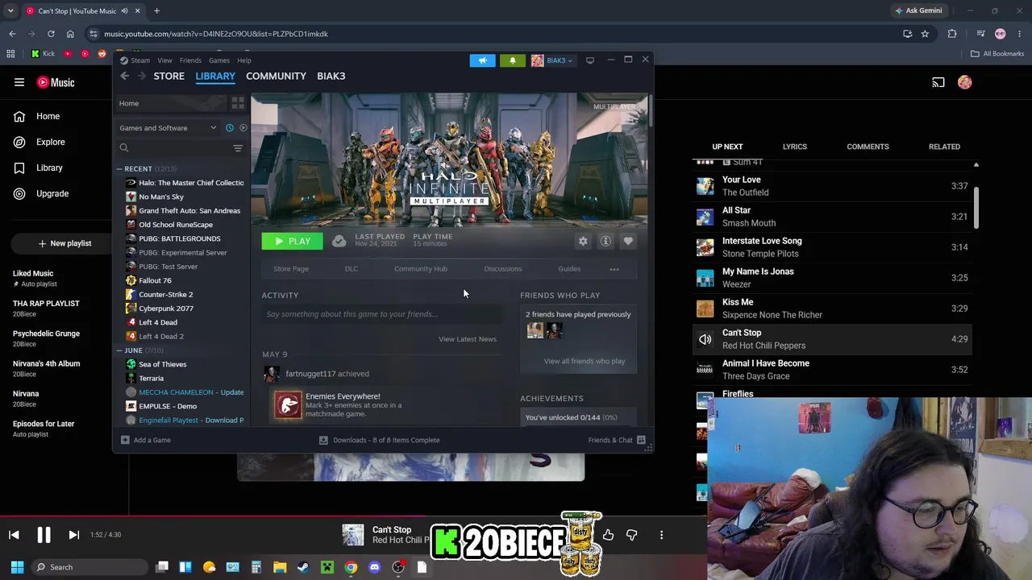Image resolution: width=1032 pixels, height=580 pixels.
Task: Open the Friends menu in Steam
Action: point(190,60)
